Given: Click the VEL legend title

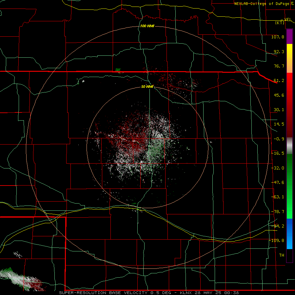Looking at the screenshot, I should point(287,19).
